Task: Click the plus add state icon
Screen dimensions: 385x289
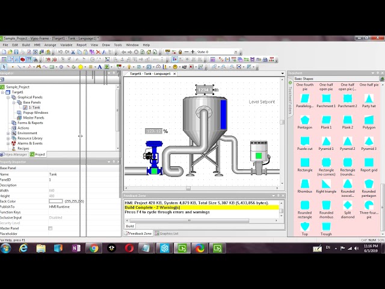Action: [192, 52]
